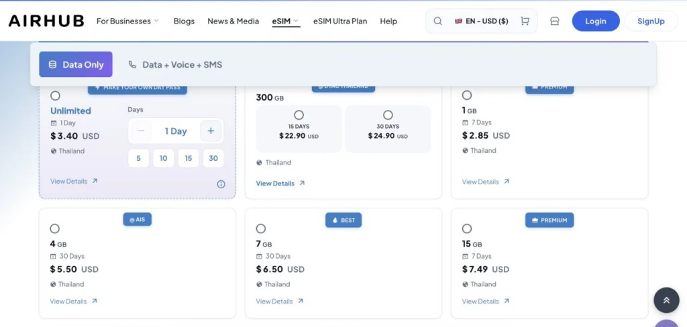Click the AIS badge on 4 GB card
The image size is (687, 327).
[137, 219]
